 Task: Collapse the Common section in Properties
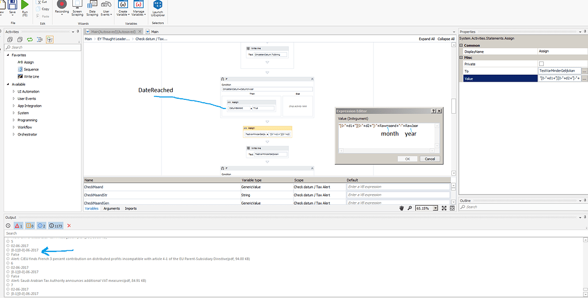[461, 45]
